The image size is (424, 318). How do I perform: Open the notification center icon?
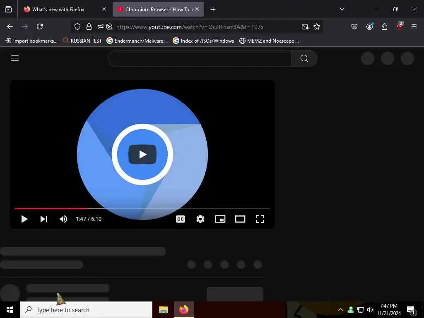(411, 310)
